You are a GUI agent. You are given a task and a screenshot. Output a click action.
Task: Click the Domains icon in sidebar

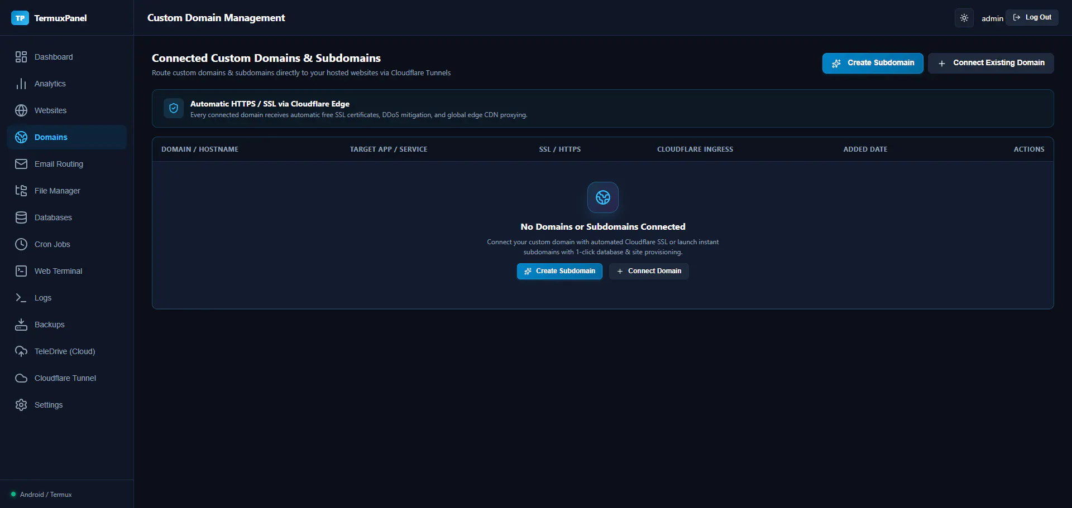[x=21, y=137]
